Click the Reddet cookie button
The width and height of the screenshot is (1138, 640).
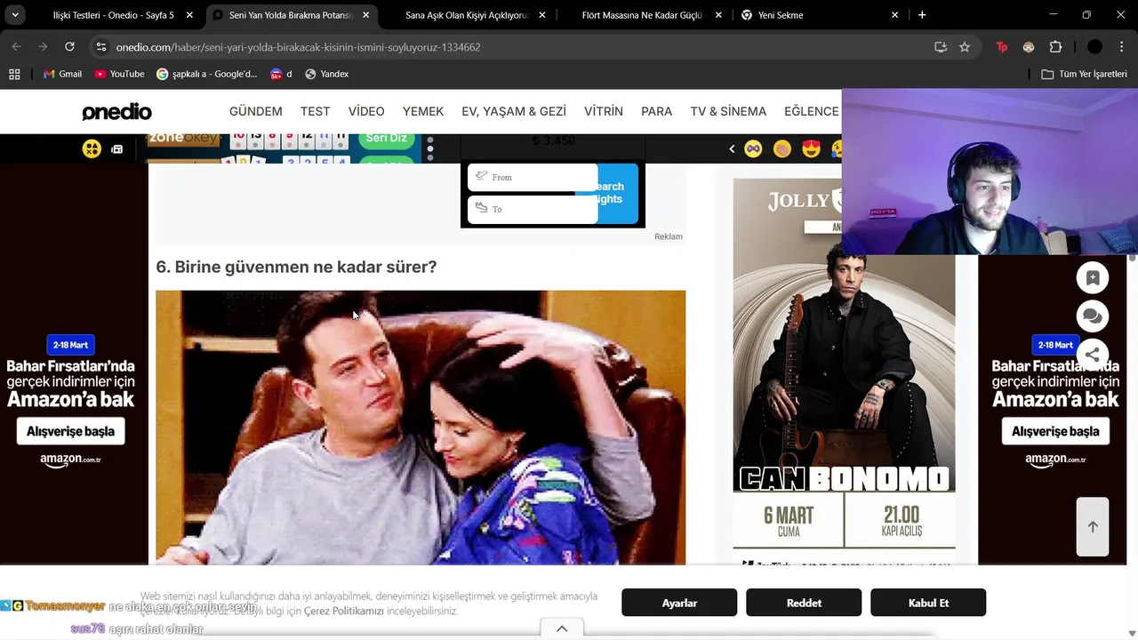804,603
